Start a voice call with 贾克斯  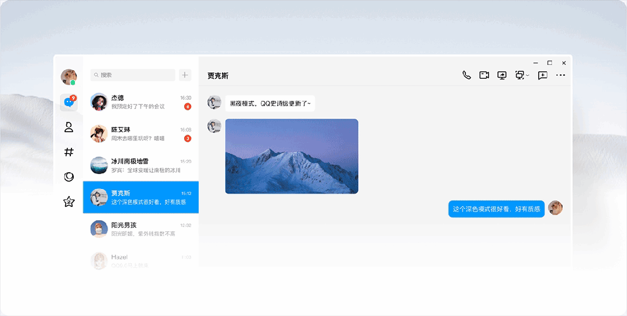[x=466, y=75]
